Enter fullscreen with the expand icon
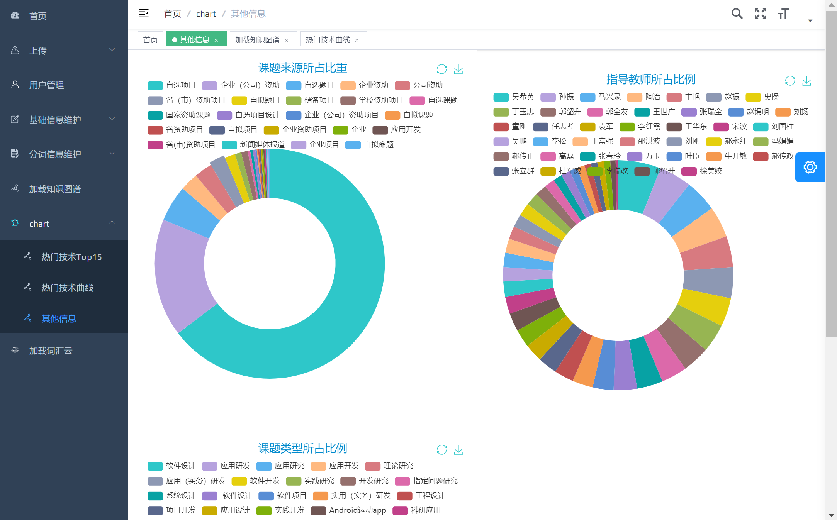The image size is (837, 520). (761, 14)
